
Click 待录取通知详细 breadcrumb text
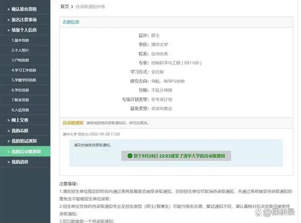tap(90, 6)
